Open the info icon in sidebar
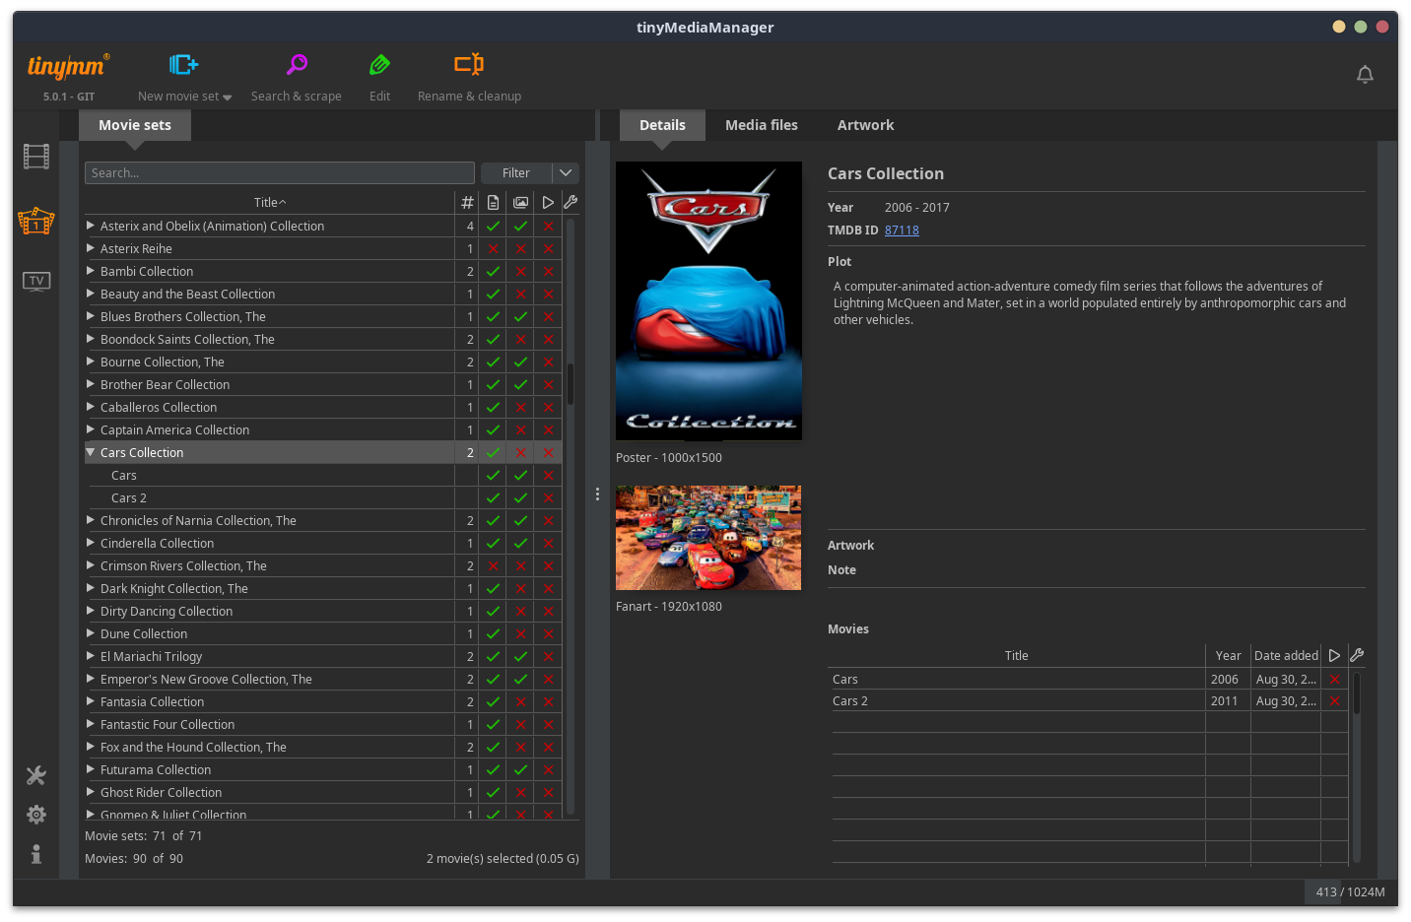 point(36,854)
